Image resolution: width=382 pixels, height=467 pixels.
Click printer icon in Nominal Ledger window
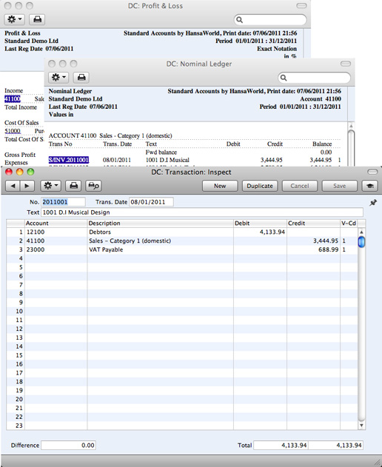coord(81,78)
